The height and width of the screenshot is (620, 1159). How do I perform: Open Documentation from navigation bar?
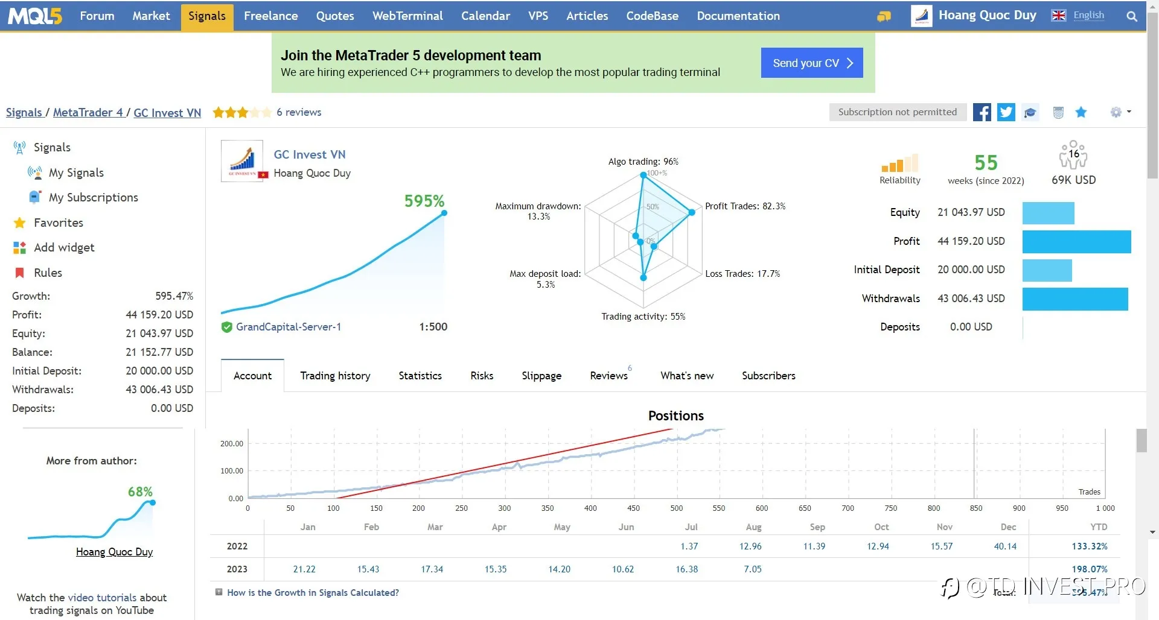[x=738, y=16]
